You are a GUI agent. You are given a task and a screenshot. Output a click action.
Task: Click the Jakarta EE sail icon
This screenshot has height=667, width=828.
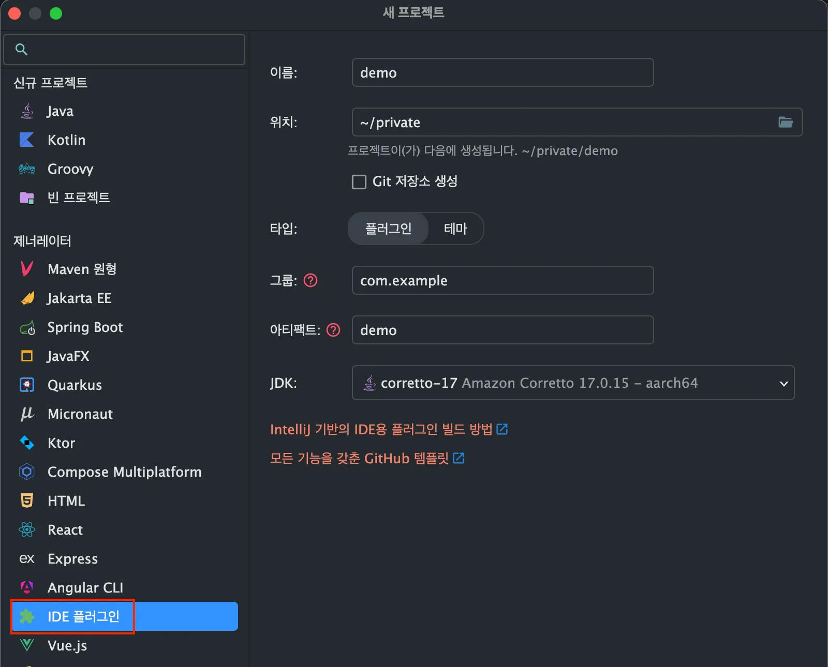click(x=27, y=298)
